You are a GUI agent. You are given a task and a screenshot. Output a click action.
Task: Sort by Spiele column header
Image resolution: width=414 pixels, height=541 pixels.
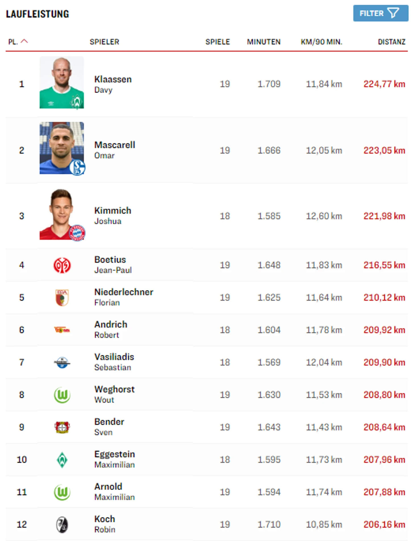click(x=217, y=42)
